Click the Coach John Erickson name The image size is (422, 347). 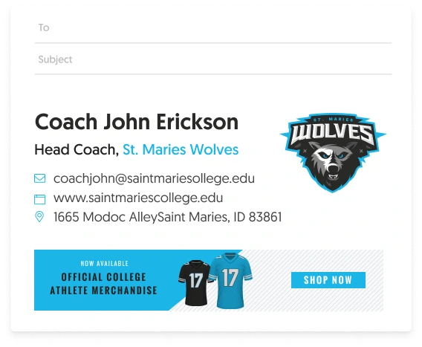pos(137,122)
